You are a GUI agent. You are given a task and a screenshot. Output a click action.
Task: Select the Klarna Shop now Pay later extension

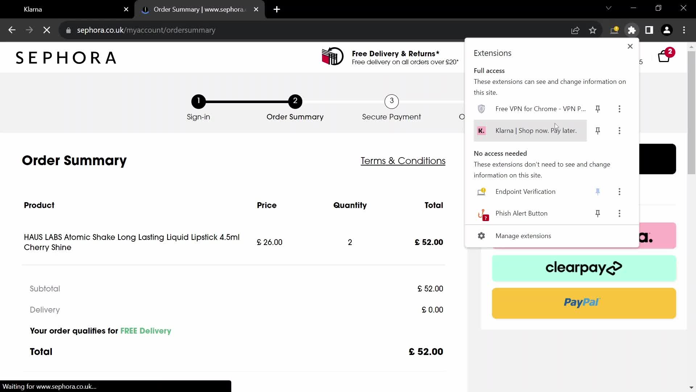click(530, 131)
